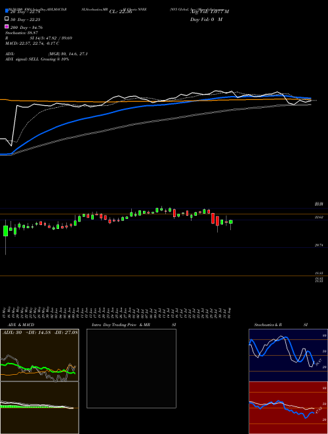
Task: Select the '50 Day = 22.25' legend text
Action: click(x=26, y=20)
